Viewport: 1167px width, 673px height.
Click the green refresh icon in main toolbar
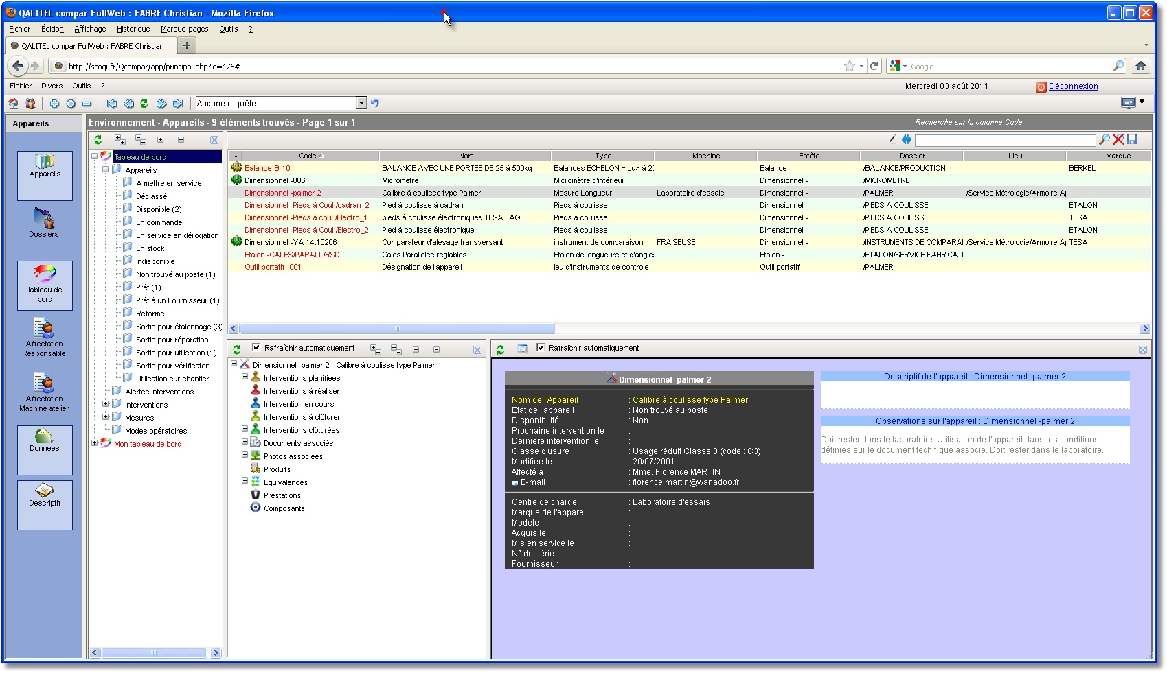click(x=144, y=104)
